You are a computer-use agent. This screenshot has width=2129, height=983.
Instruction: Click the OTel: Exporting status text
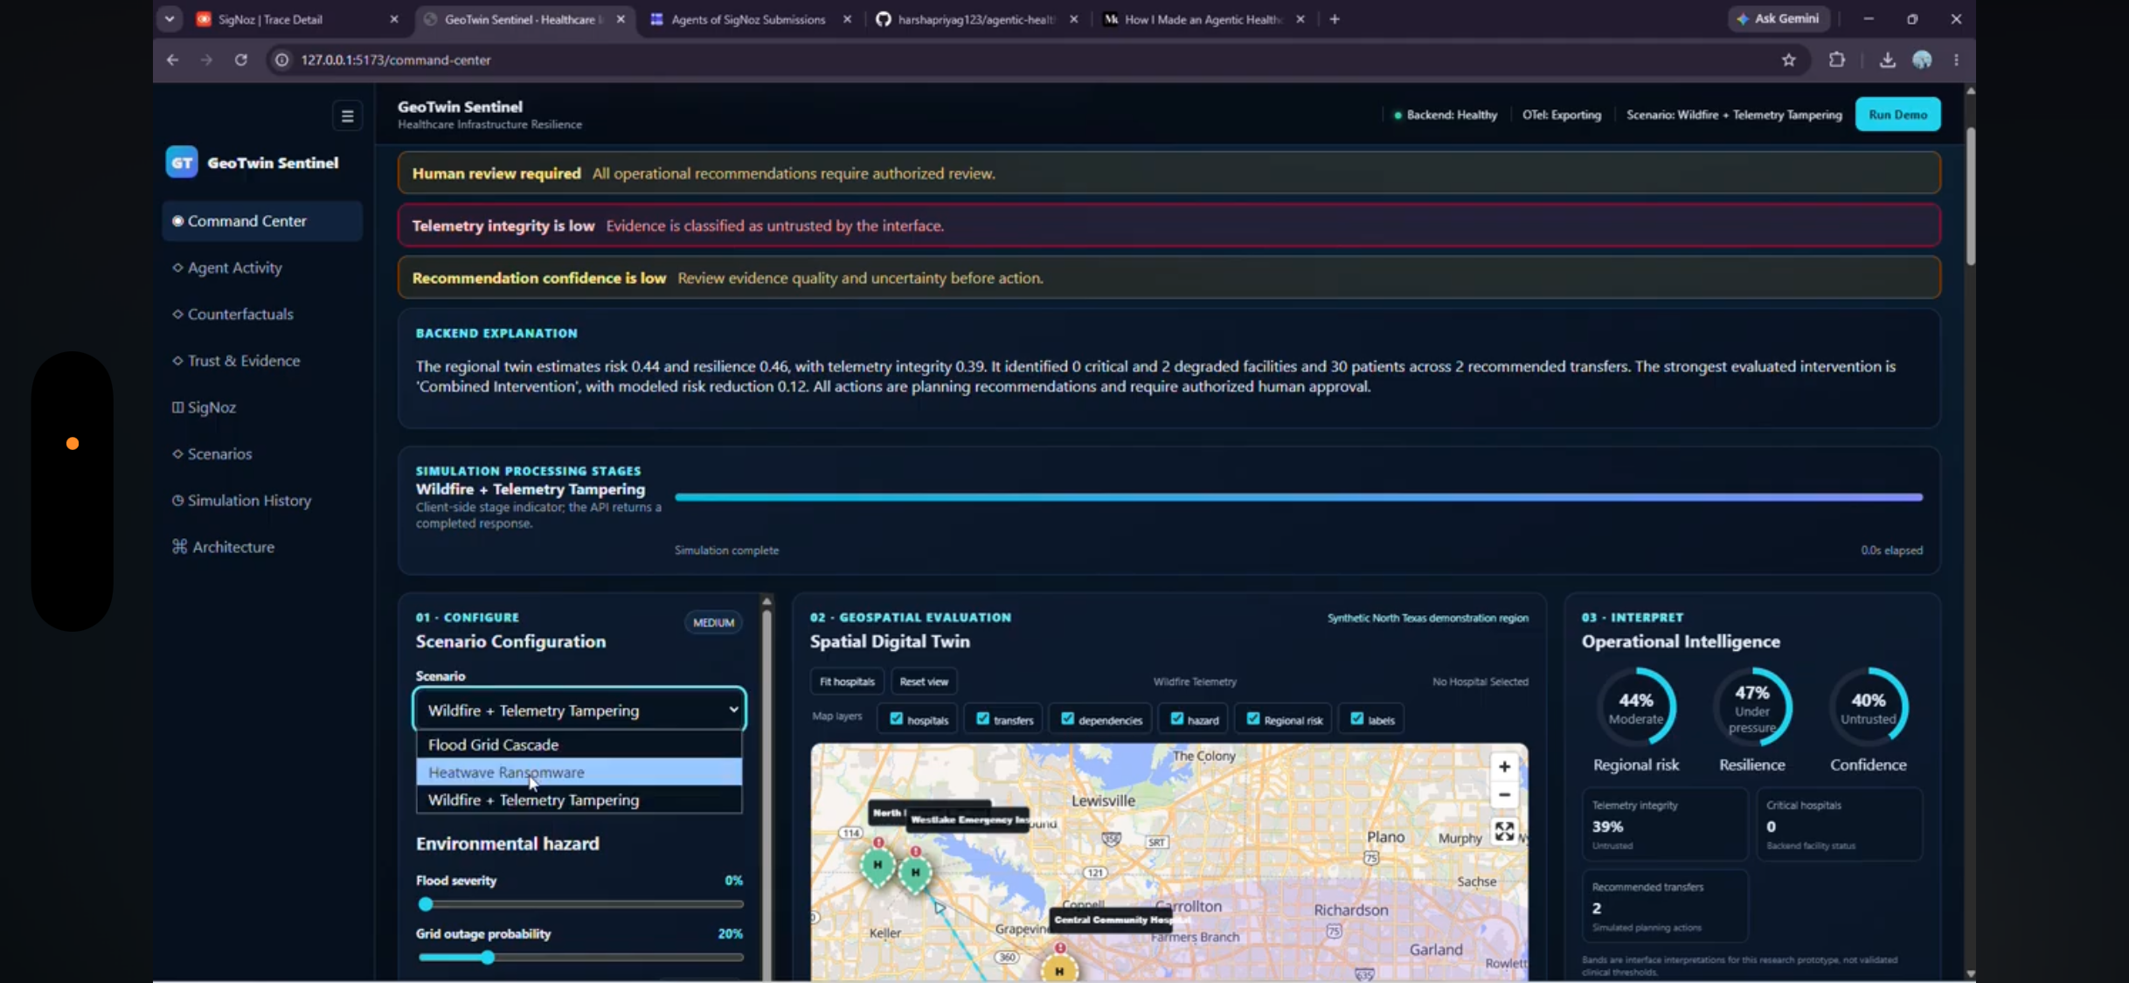[x=1561, y=114]
